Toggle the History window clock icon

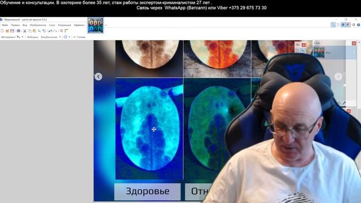tap(338, 25)
